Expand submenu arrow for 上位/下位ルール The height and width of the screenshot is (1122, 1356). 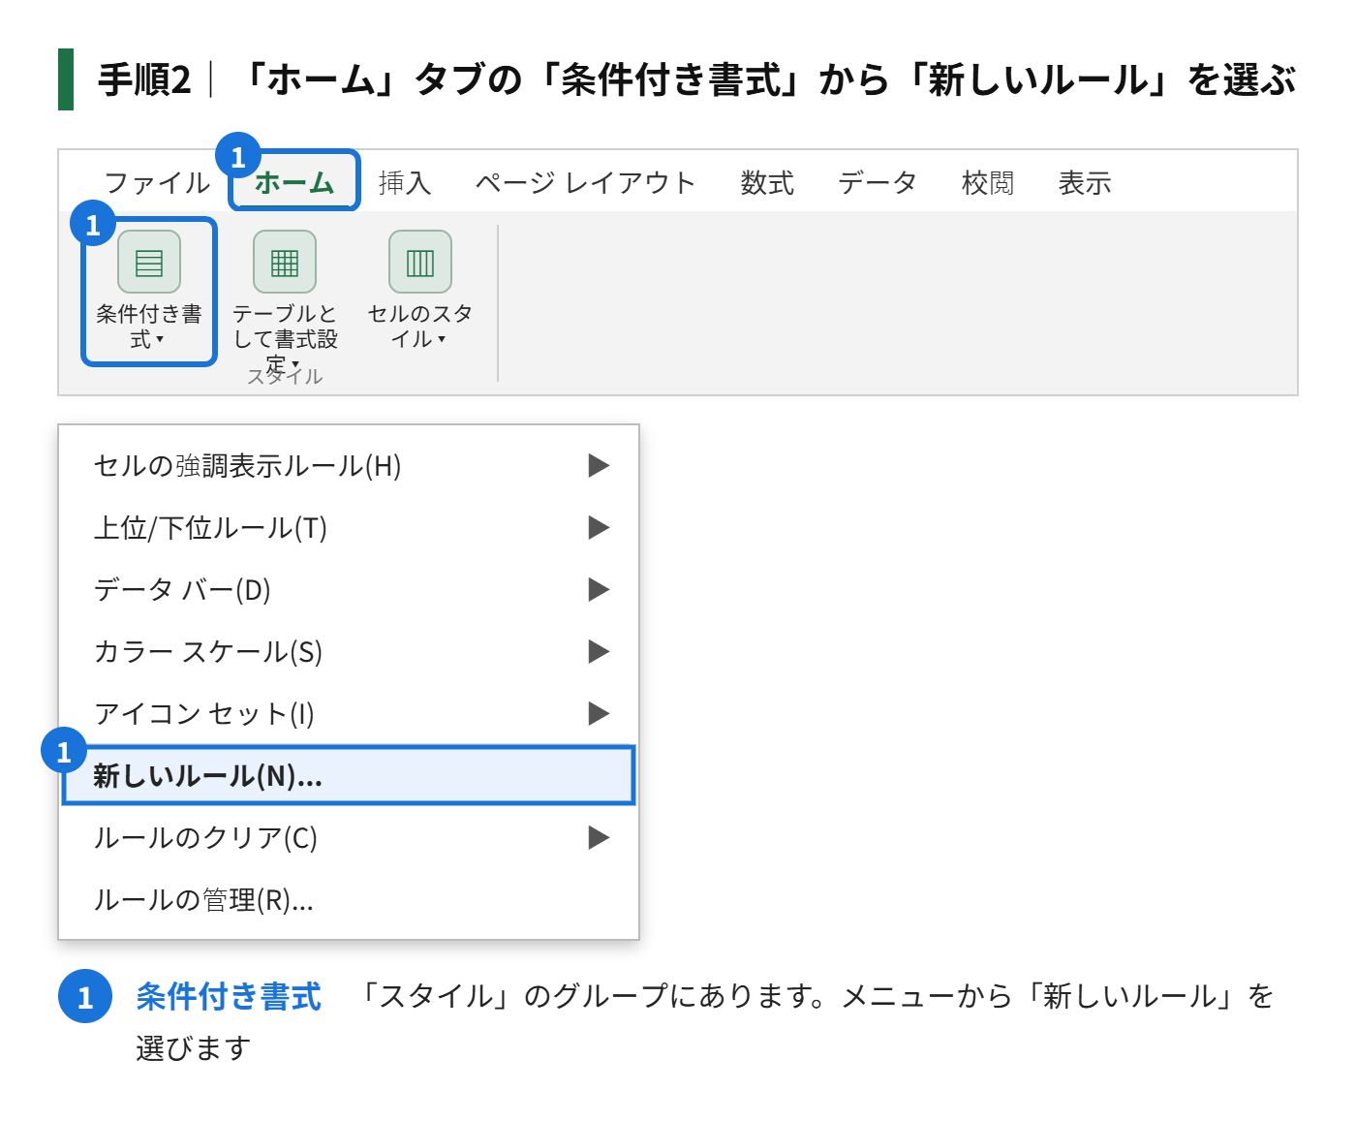tap(599, 528)
